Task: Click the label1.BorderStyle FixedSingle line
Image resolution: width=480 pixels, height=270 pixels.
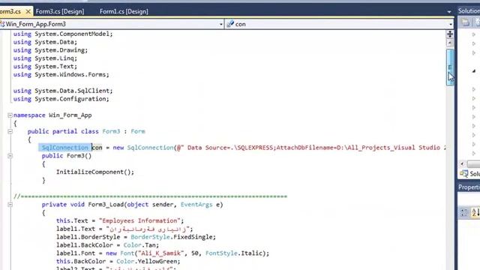Action: click(136, 237)
